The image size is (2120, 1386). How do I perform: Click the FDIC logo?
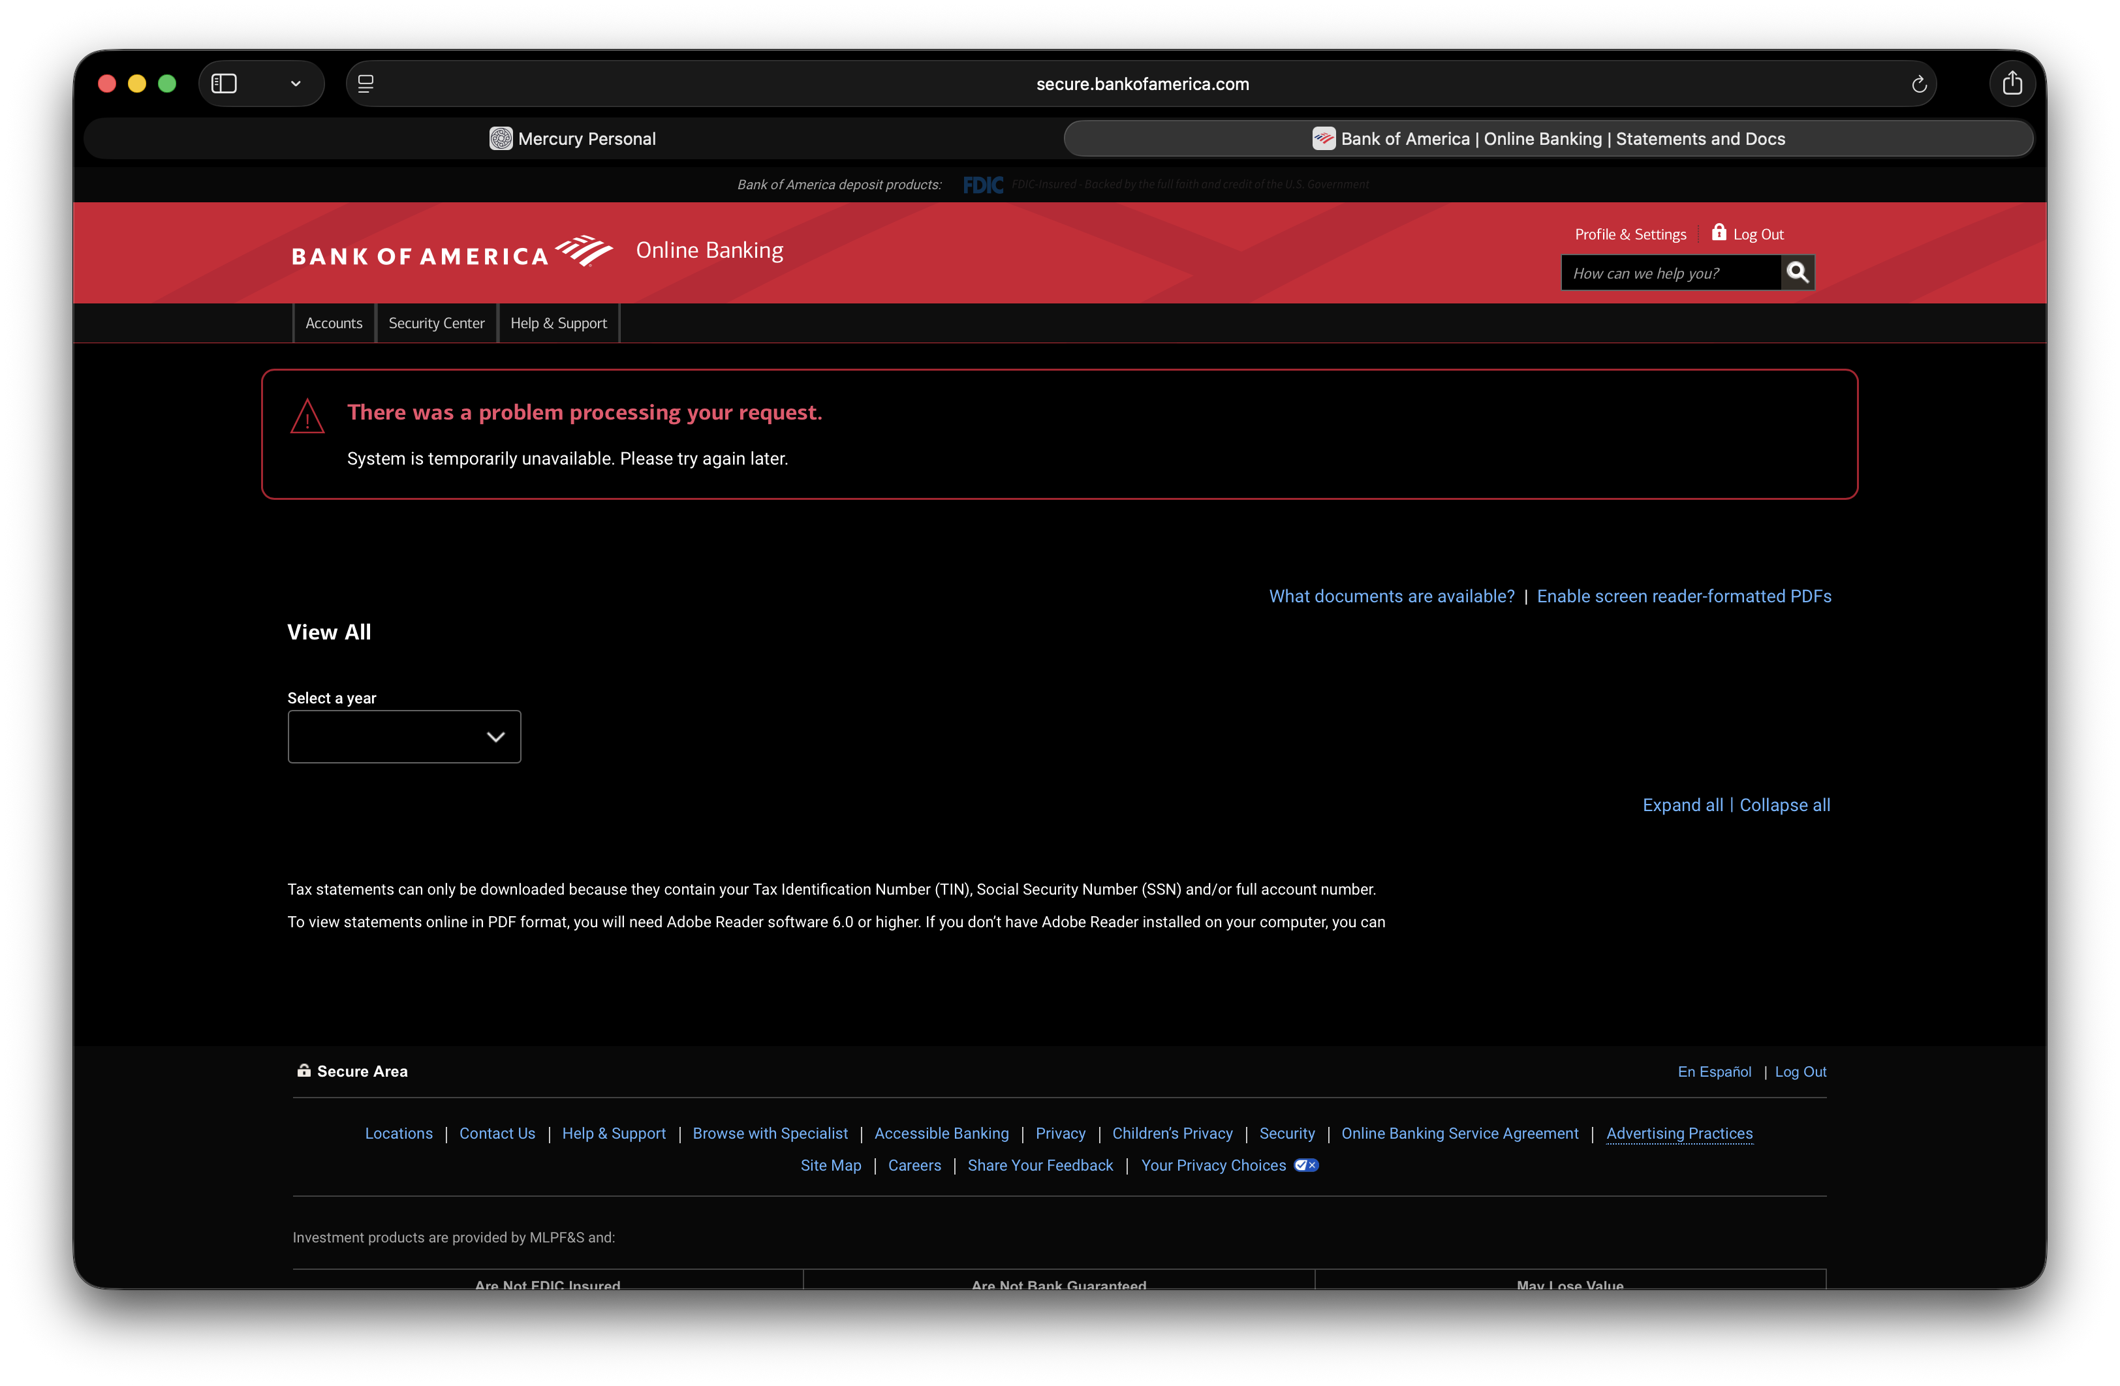pos(982,185)
